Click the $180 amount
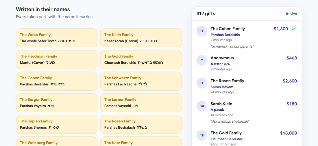The height and width of the screenshot is (146, 318). coord(292,104)
